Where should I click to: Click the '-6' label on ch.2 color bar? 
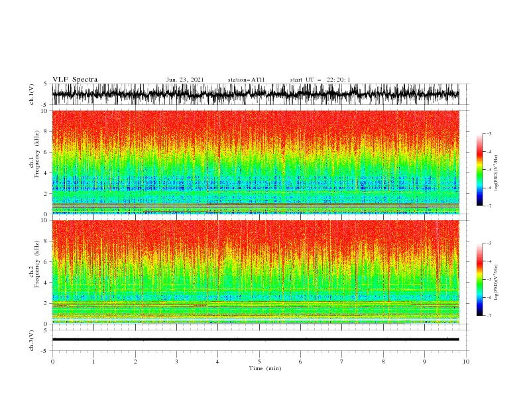[489, 297]
